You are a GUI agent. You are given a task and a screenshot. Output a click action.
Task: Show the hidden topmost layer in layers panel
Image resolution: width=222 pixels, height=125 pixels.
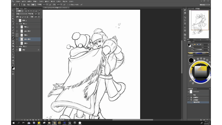[x=17, y=20]
